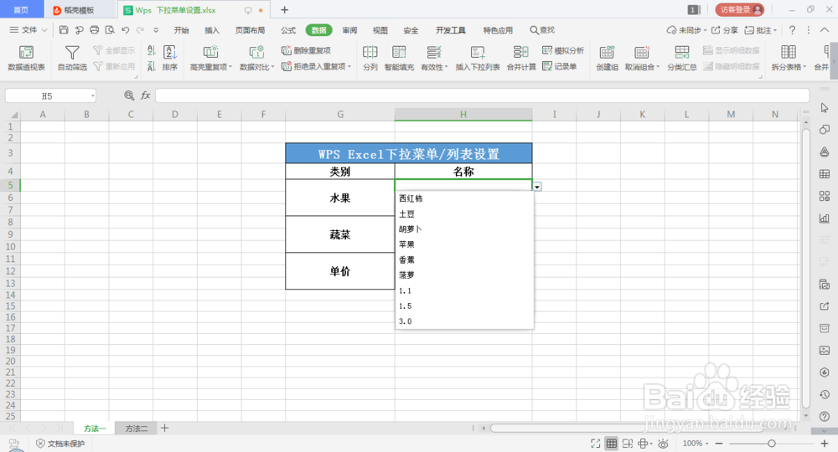This screenshot has height=452, width=838.
Task: Open the PivotTable (数据透视表) tool
Action: coord(26,58)
